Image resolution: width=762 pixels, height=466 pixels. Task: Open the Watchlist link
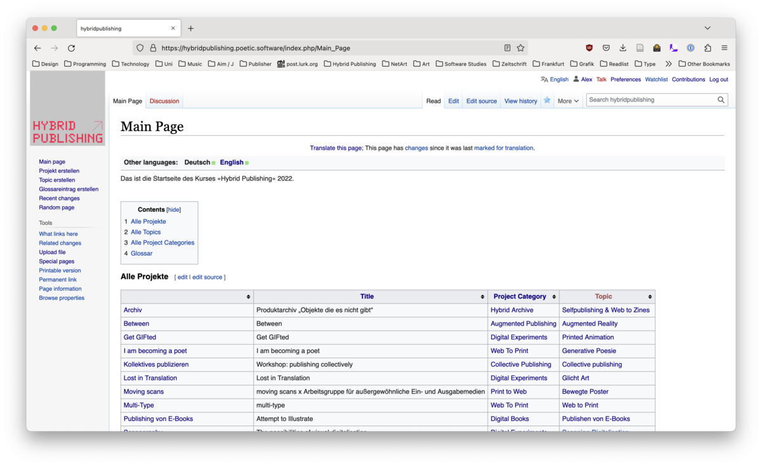click(x=657, y=79)
